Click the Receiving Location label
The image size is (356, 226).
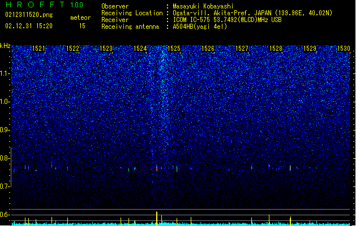click(132, 13)
